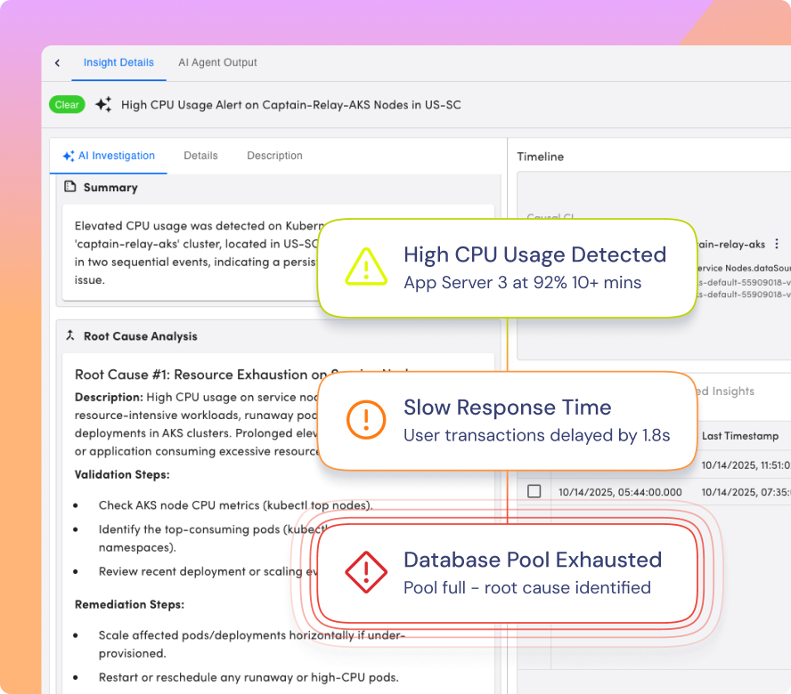The width and height of the screenshot is (791, 694).
Task: Select the AI Investigation tab
Action: click(108, 156)
